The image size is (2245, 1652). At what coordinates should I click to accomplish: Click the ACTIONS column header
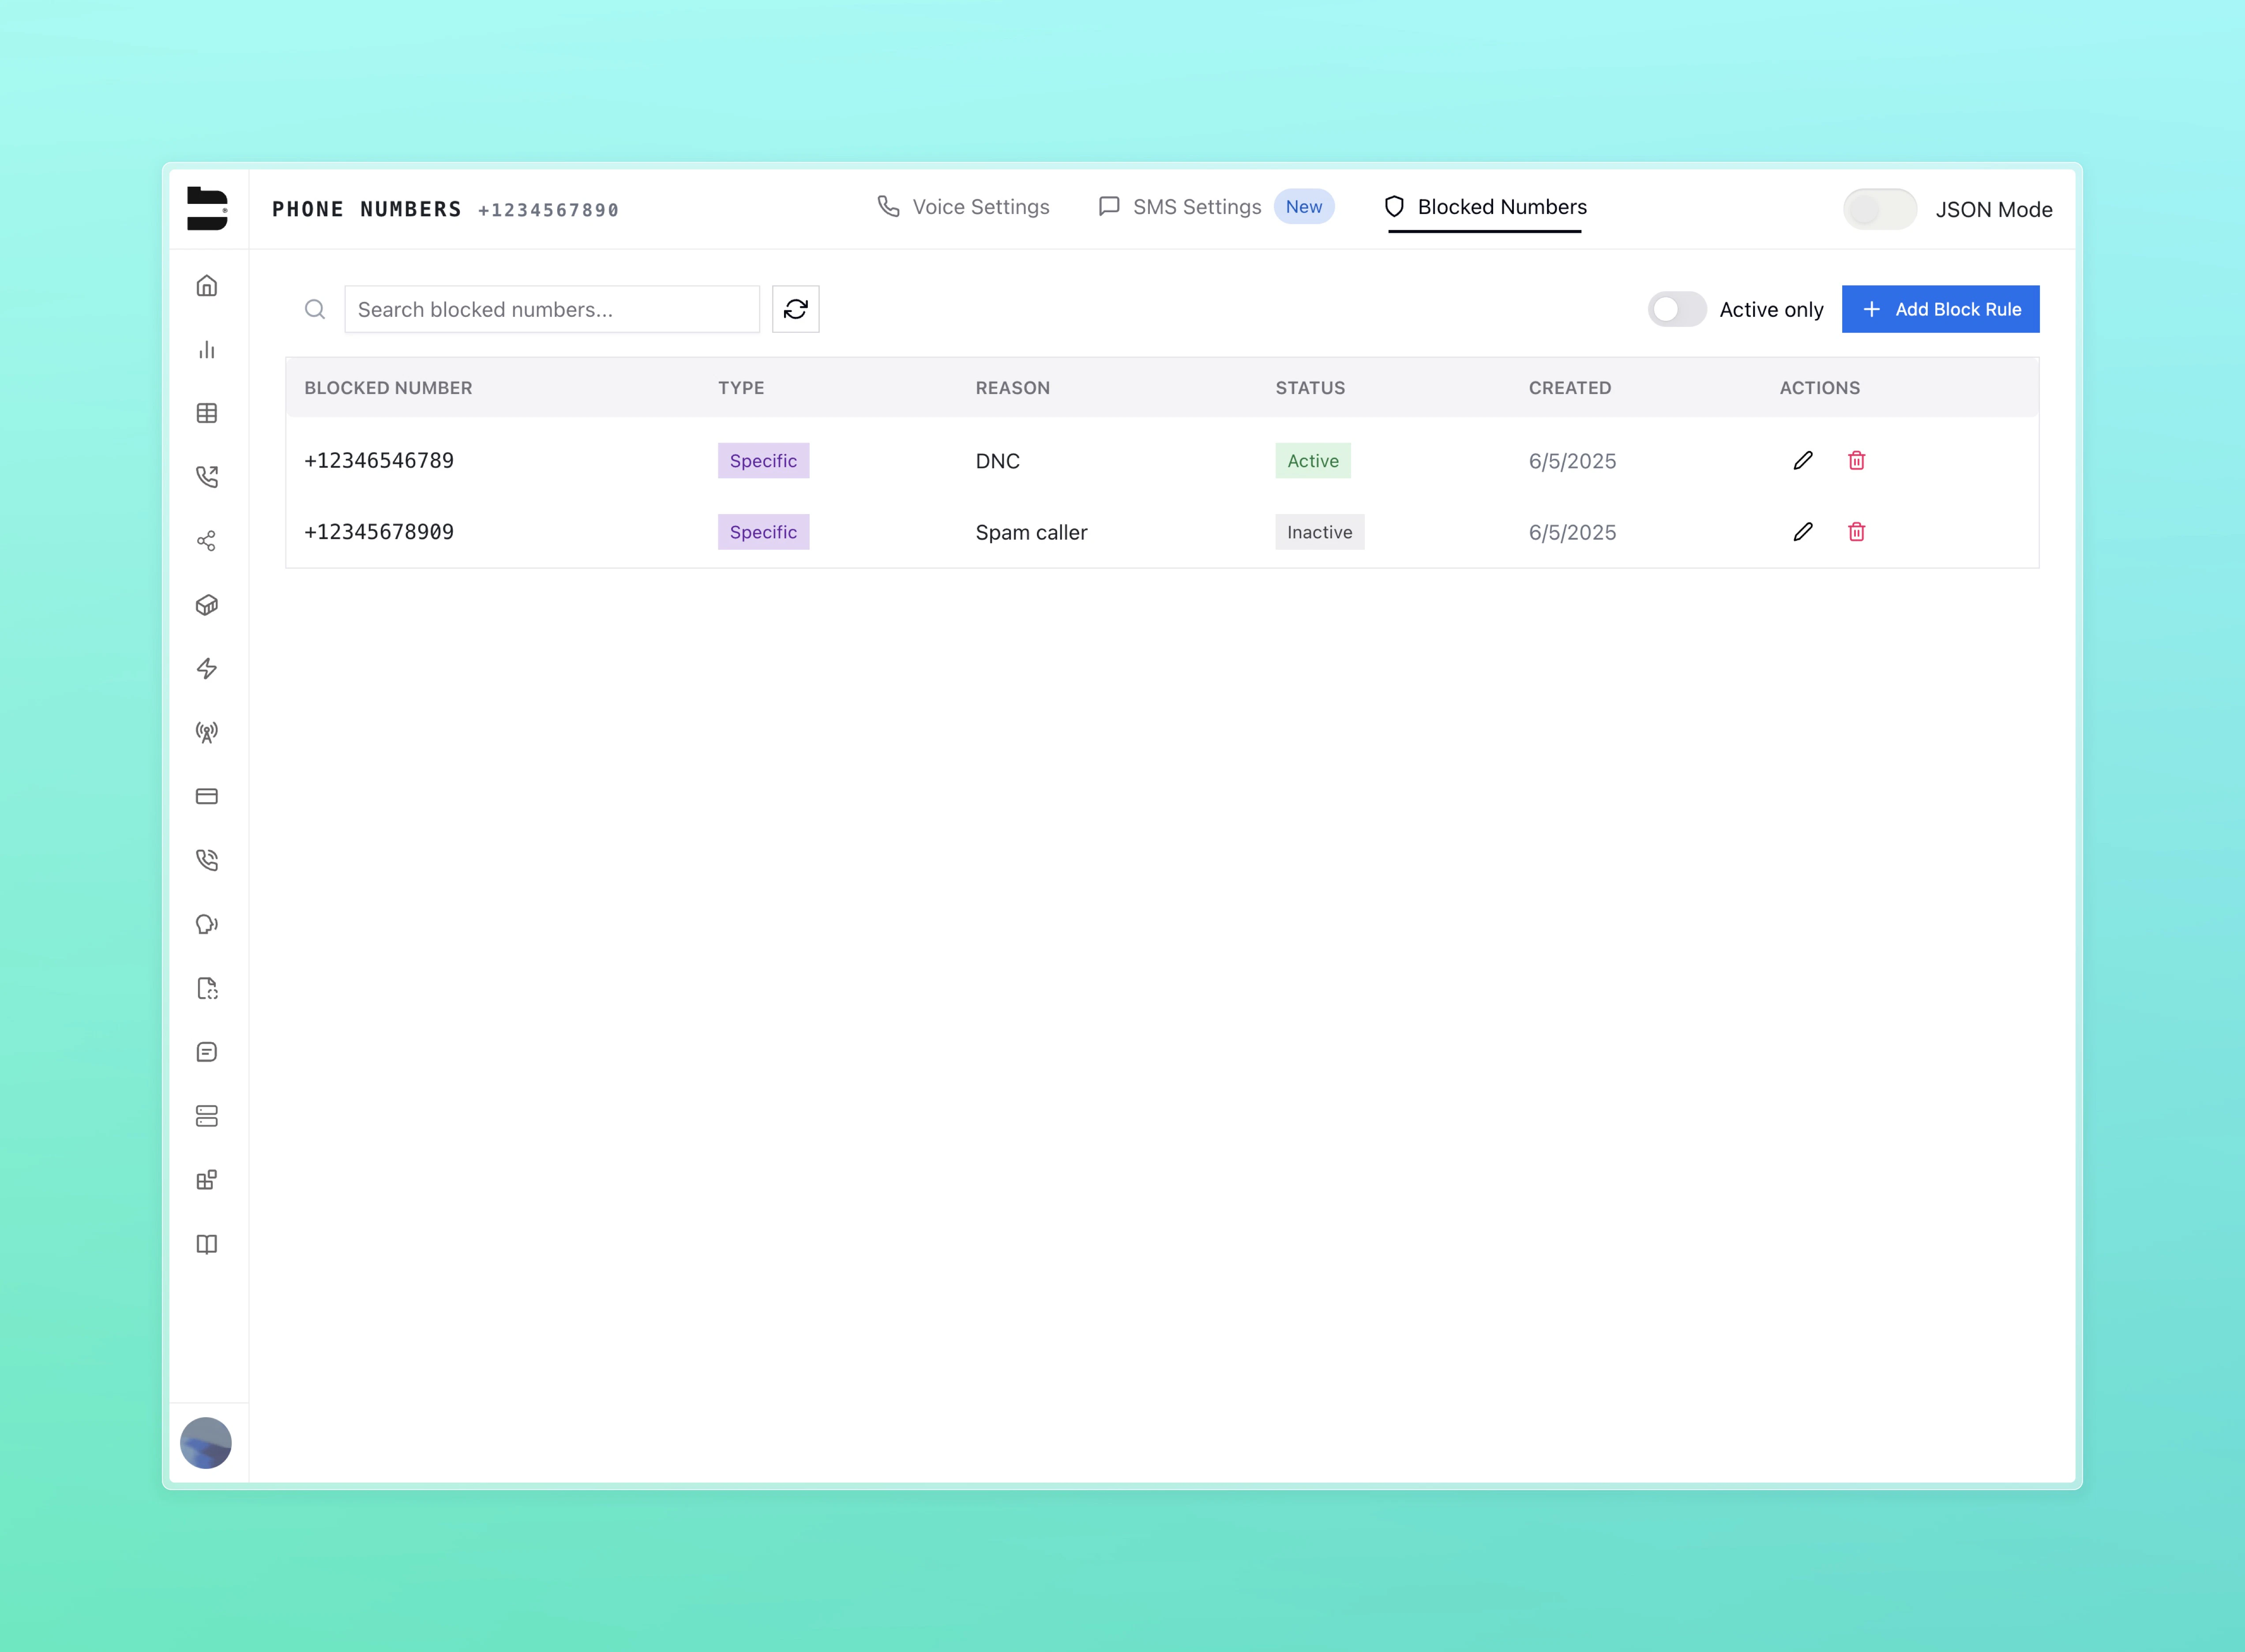pyautogui.click(x=1820, y=388)
